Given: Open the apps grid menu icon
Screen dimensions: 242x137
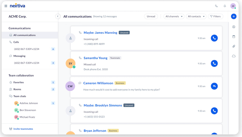Looking at the screenshot, I should tap(6, 6).
